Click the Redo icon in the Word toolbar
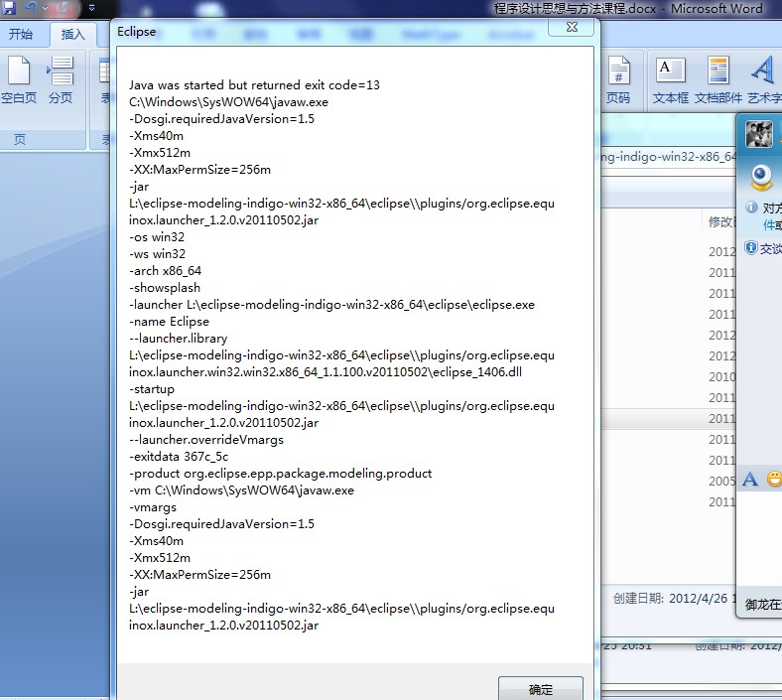Image resolution: width=782 pixels, height=700 pixels. [x=64, y=8]
